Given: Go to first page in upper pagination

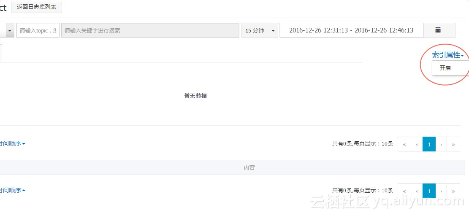Looking at the screenshot, I should click(404, 144).
